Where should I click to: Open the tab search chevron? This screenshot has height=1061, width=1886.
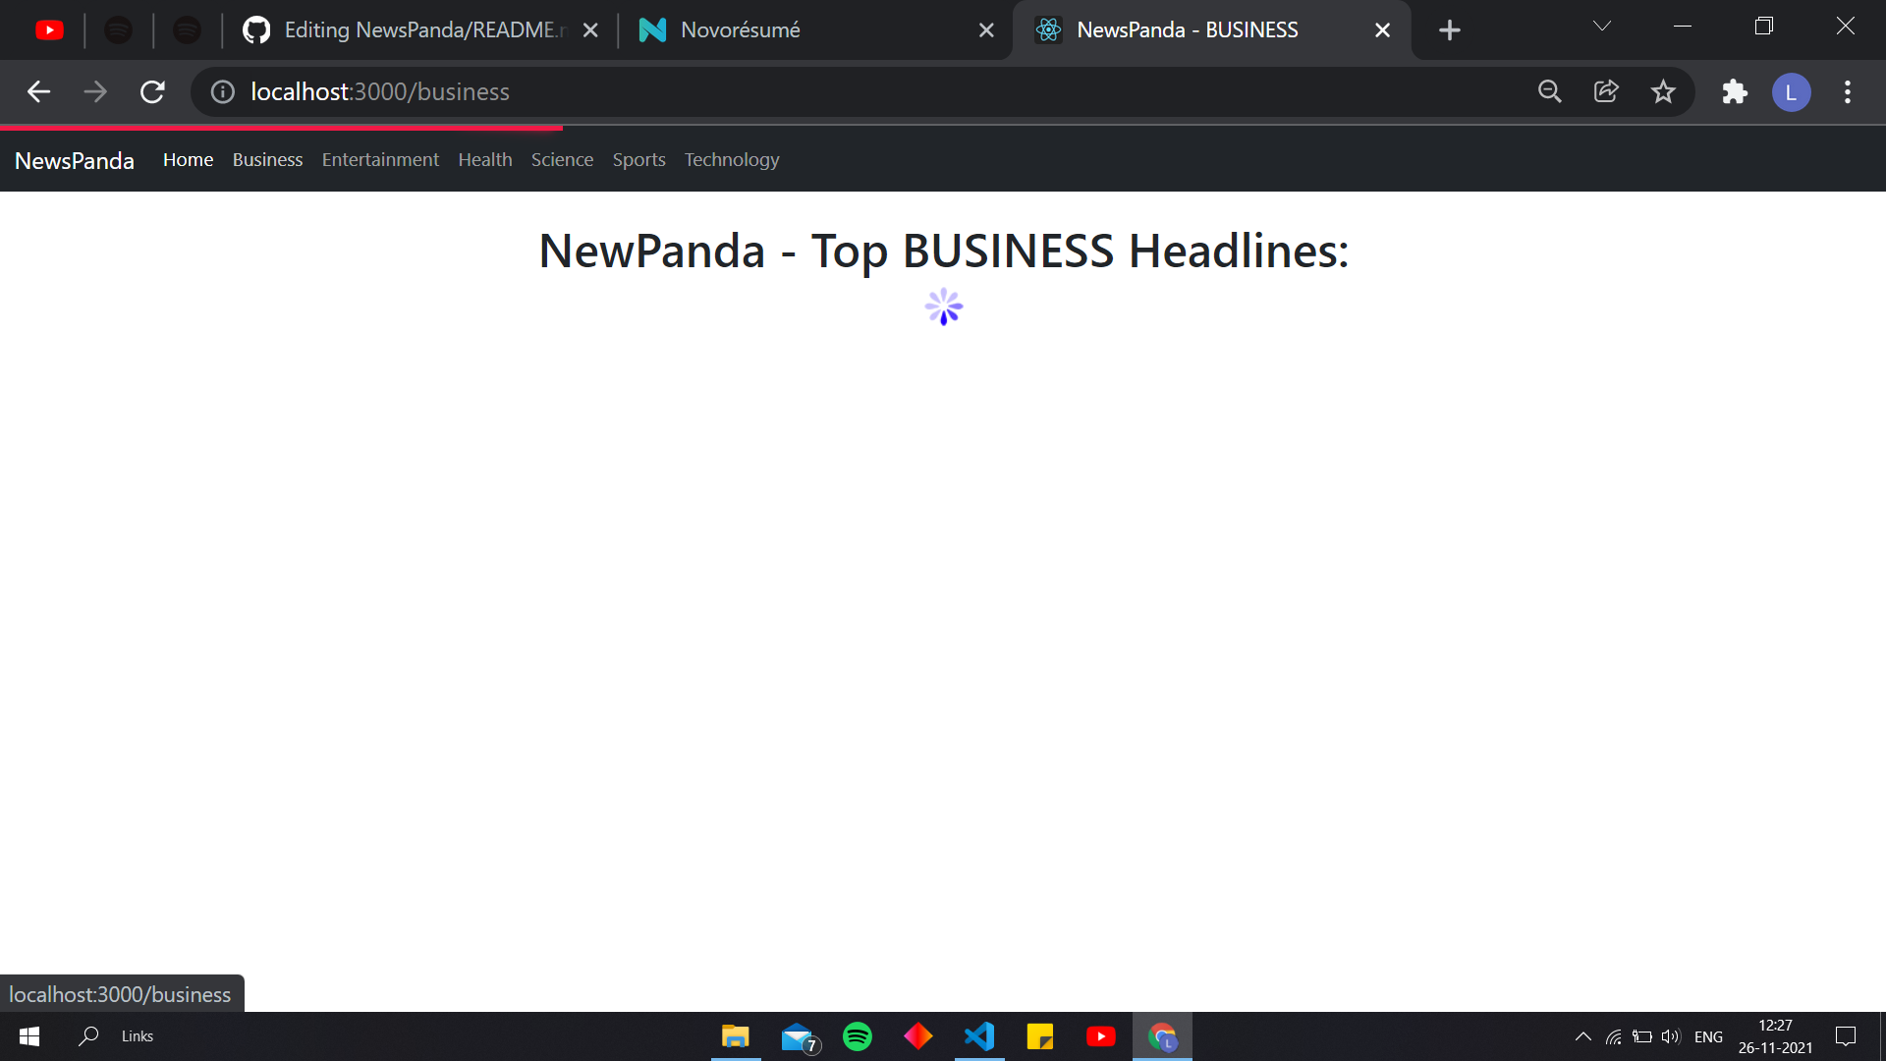(x=1601, y=27)
